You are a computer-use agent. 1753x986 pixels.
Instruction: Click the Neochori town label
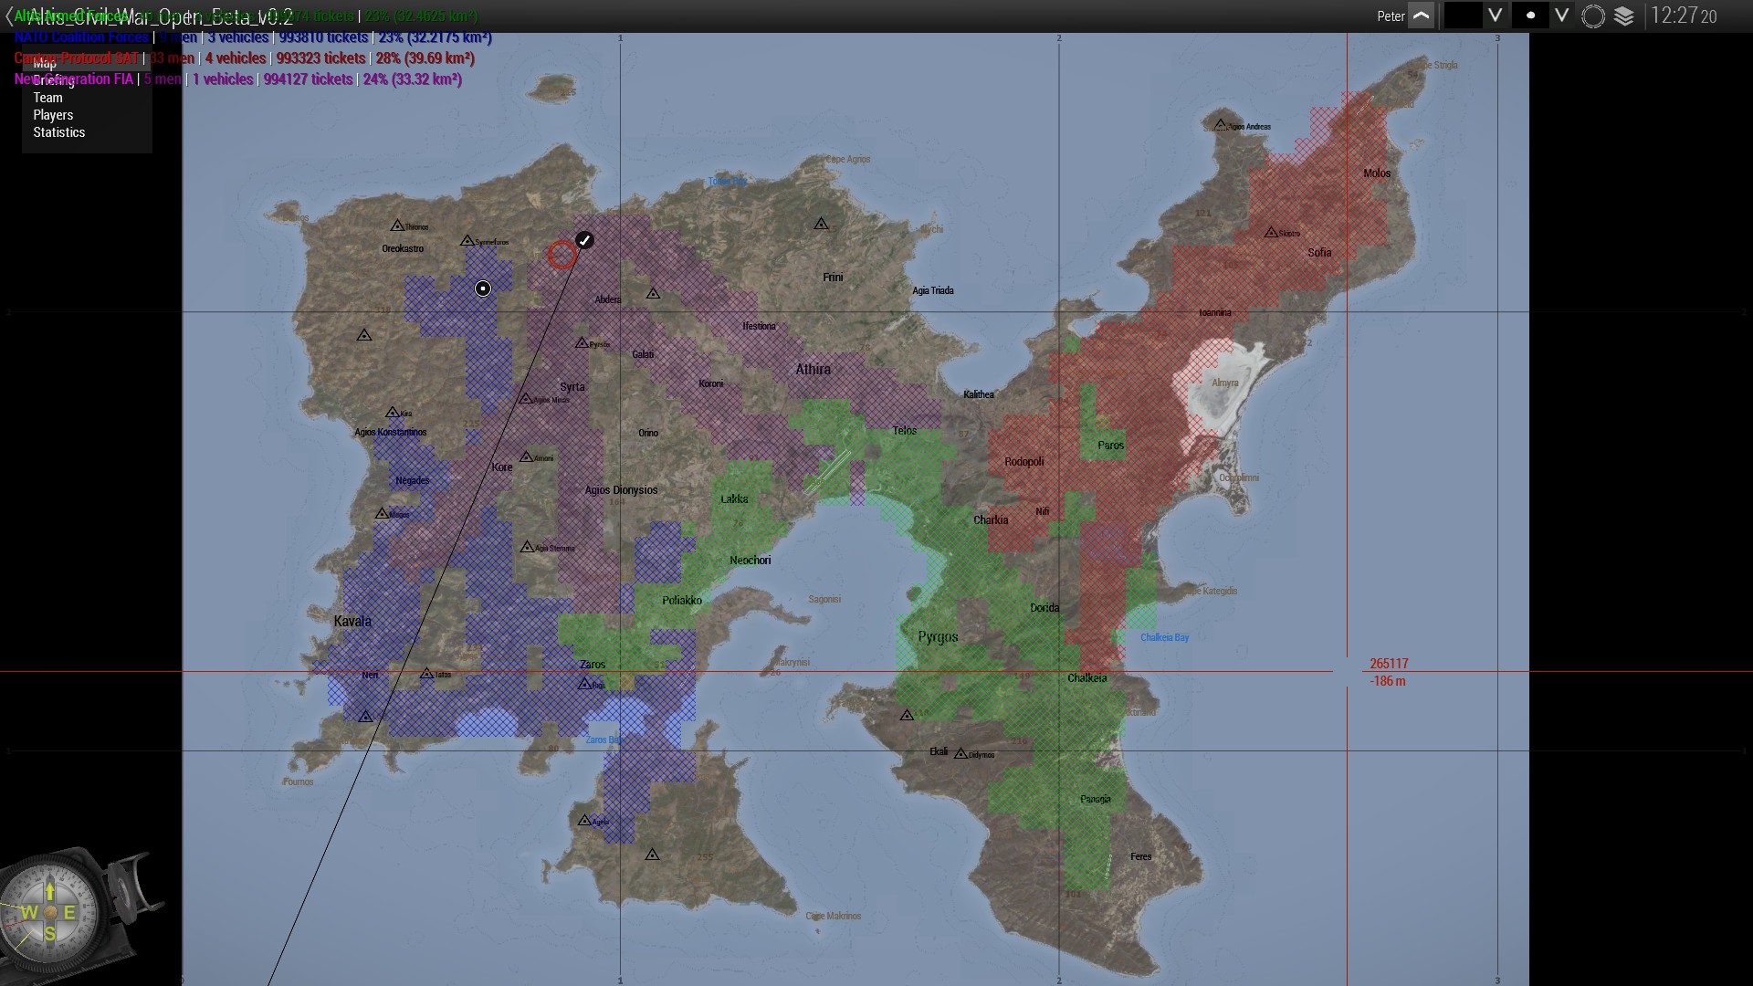(x=751, y=561)
